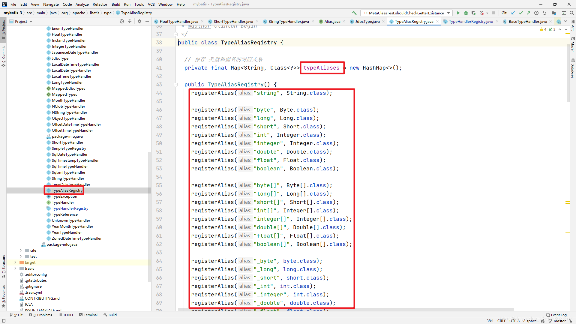Switch to the TypeHandlerRegistry.java tab

470,21
